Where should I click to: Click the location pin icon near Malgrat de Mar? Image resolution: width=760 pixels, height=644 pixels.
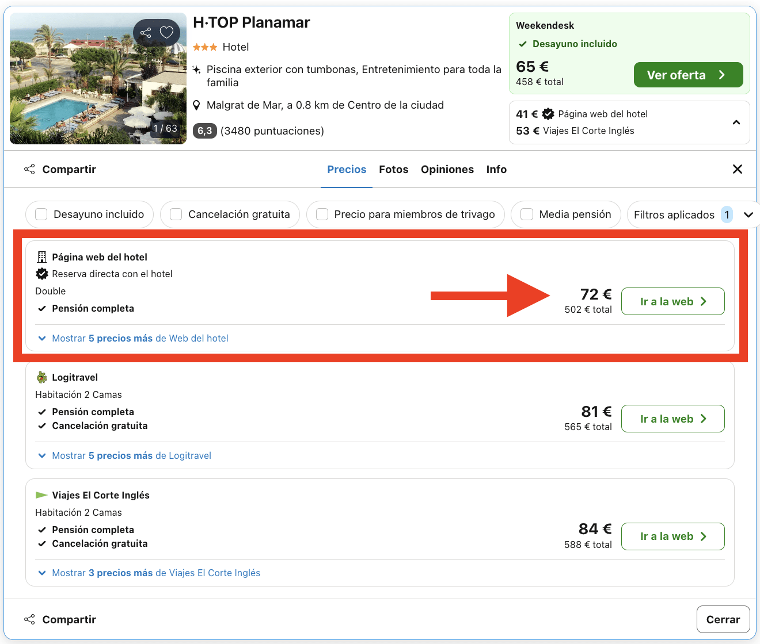point(196,105)
